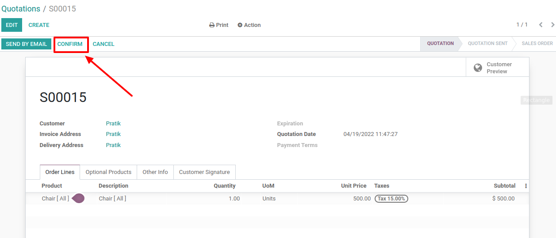The image size is (556, 238).
Task: Click the previous record arrow icon
Action: click(x=541, y=25)
